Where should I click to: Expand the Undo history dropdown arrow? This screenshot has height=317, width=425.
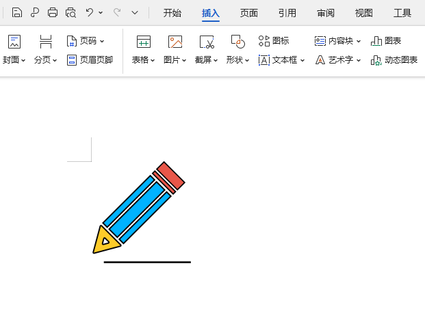tap(101, 13)
